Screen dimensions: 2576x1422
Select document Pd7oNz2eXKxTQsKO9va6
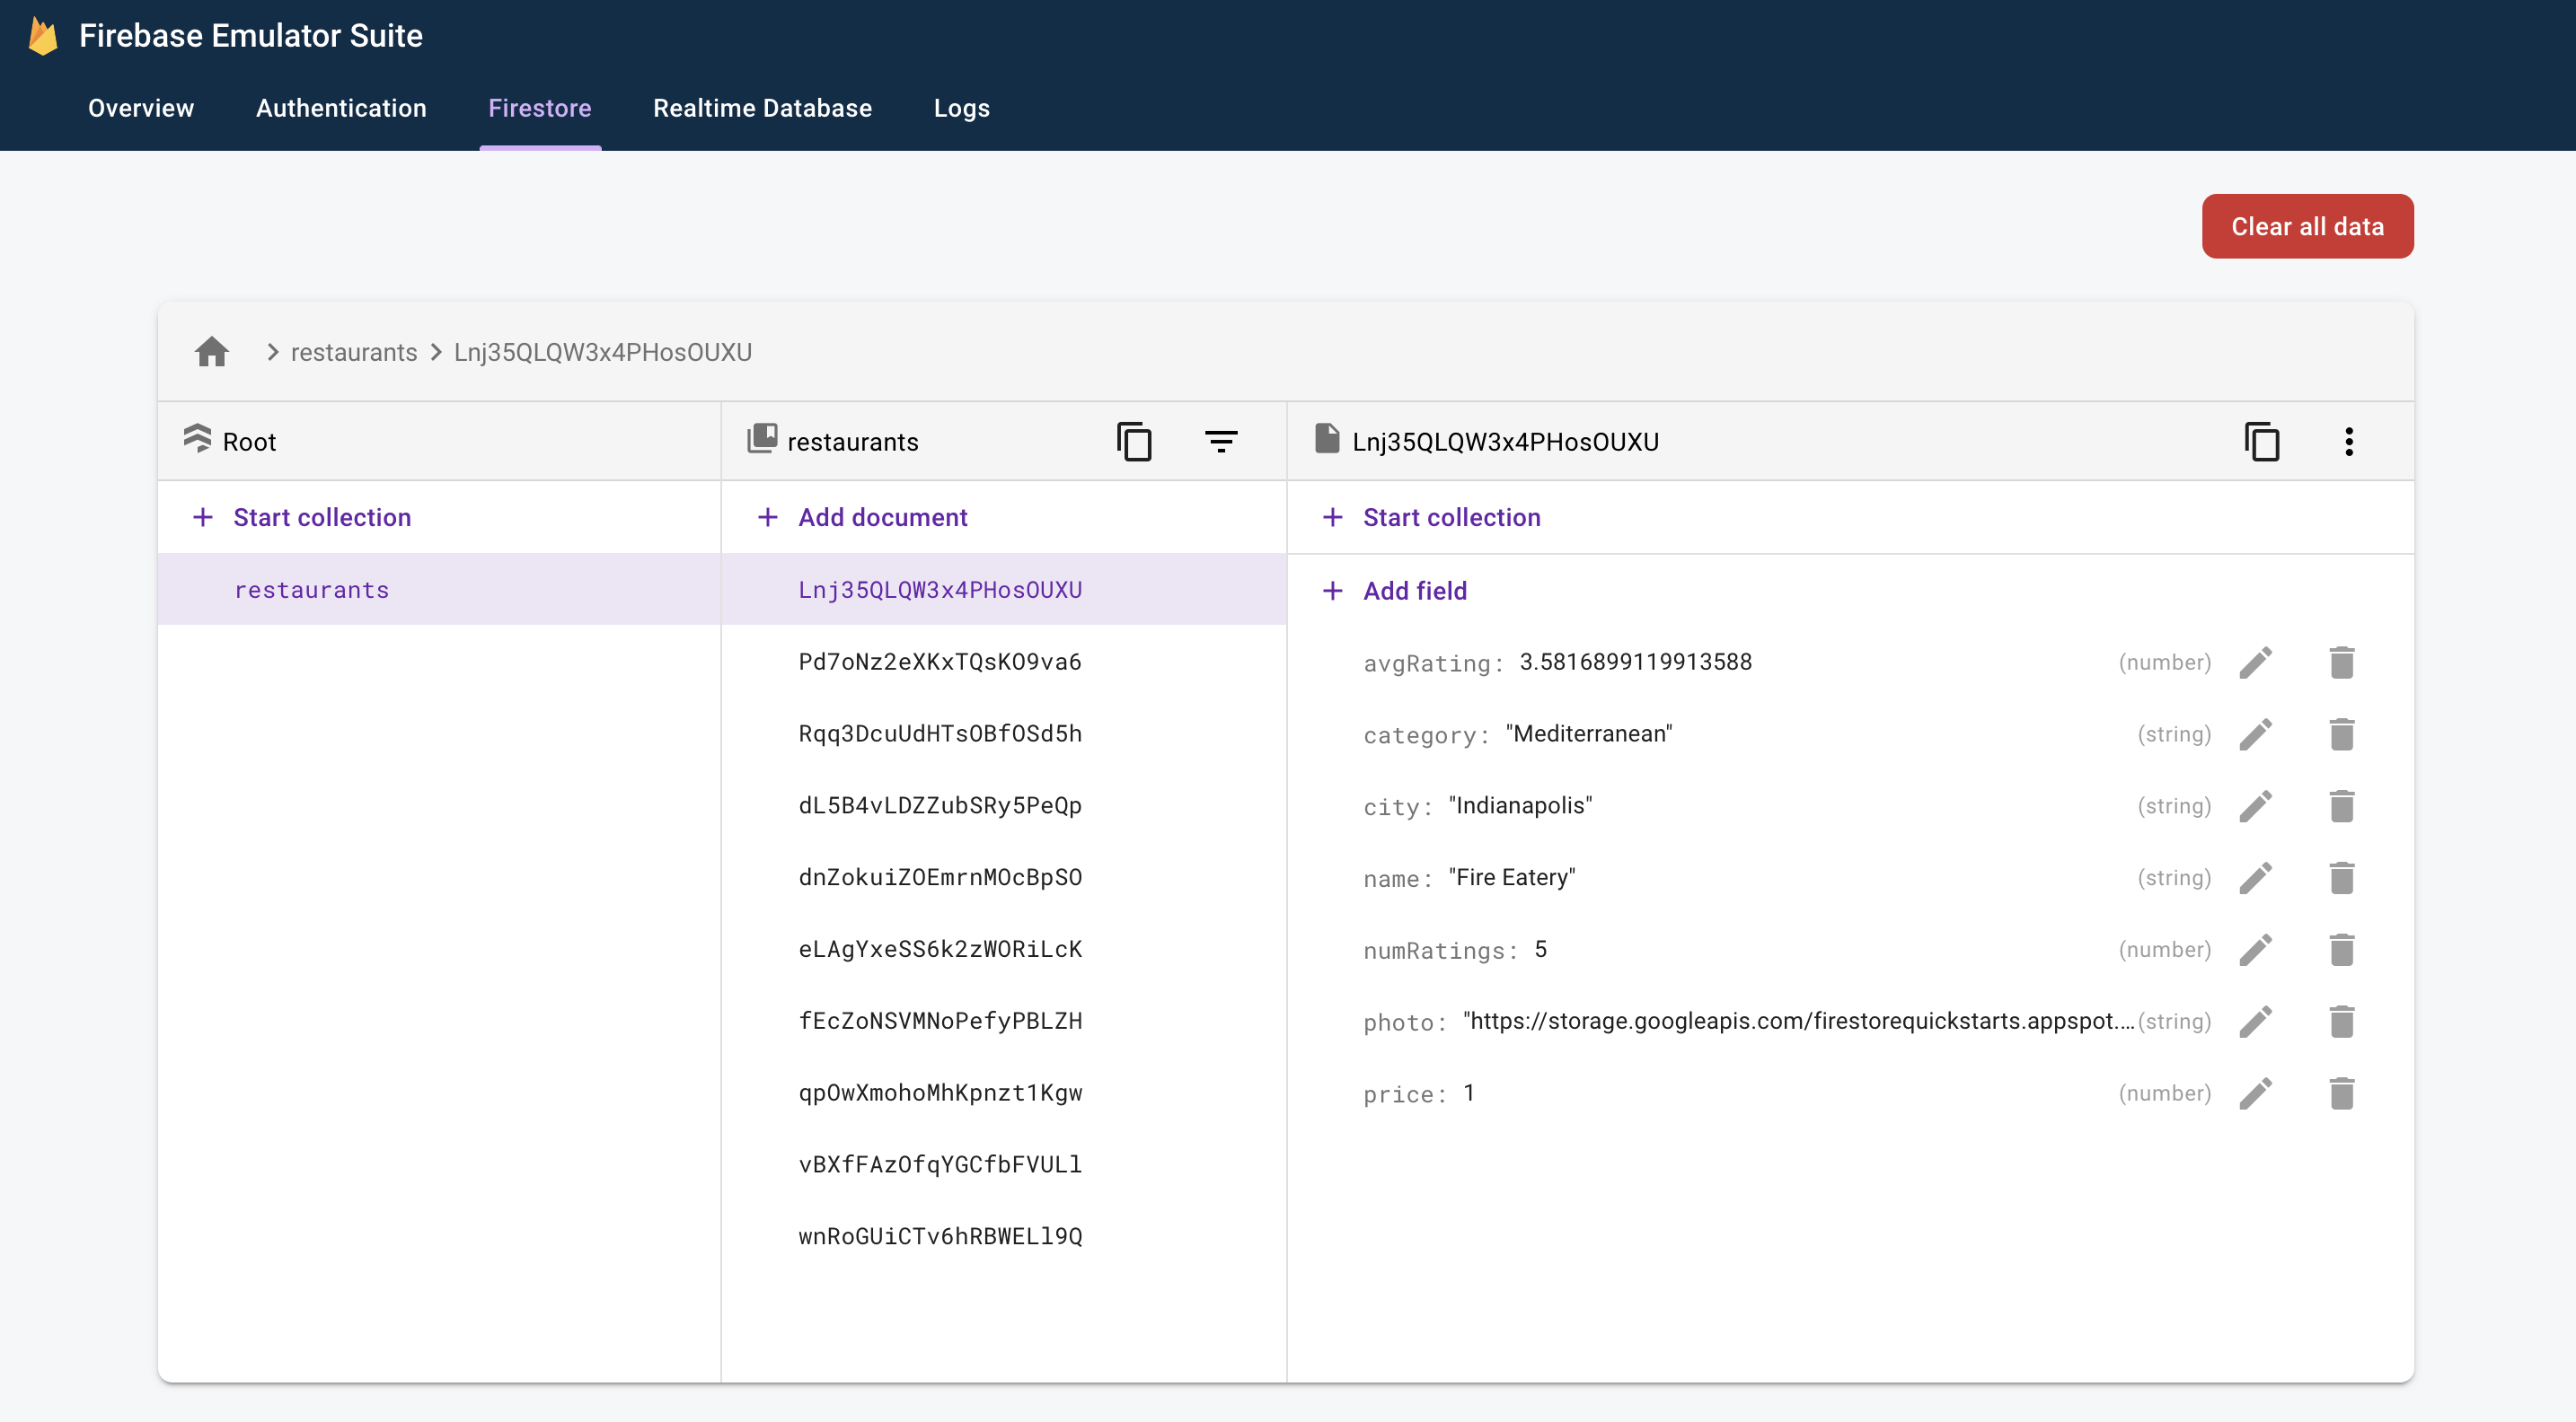pyautogui.click(x=939, y=660)
